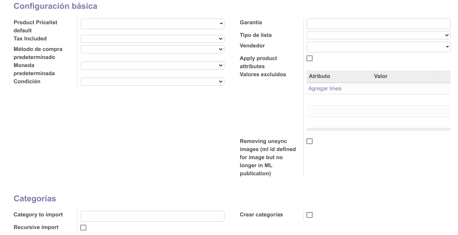Click the Condición chevron arrow
Screen dimensions: 458x235
[x=221, y=81]
